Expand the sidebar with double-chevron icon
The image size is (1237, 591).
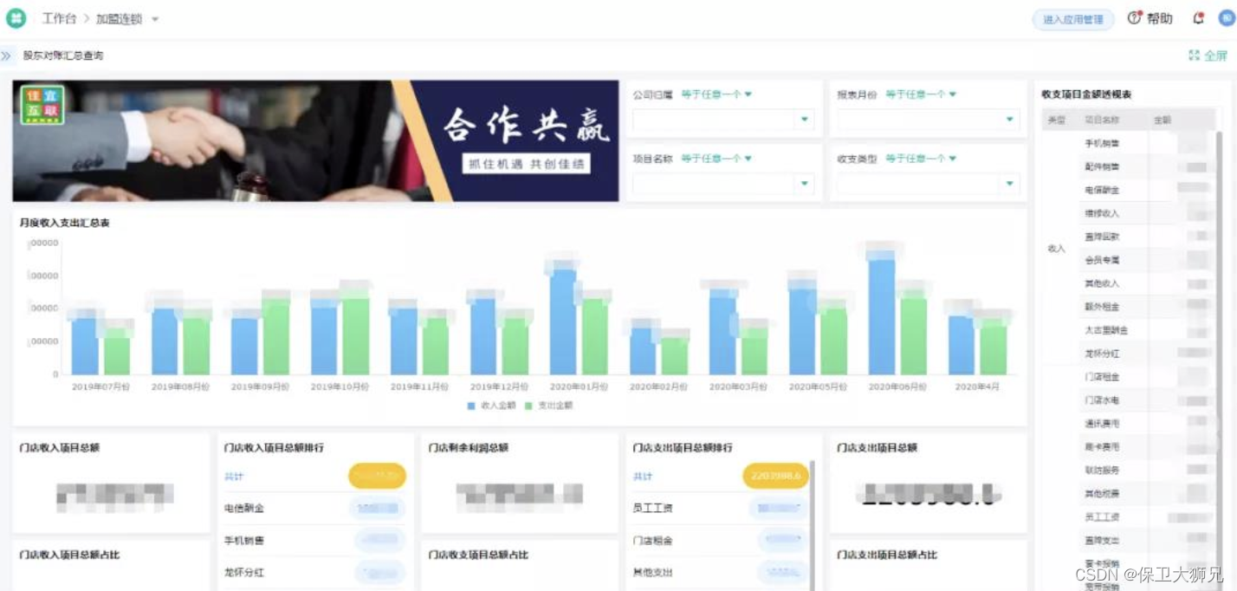6,55
